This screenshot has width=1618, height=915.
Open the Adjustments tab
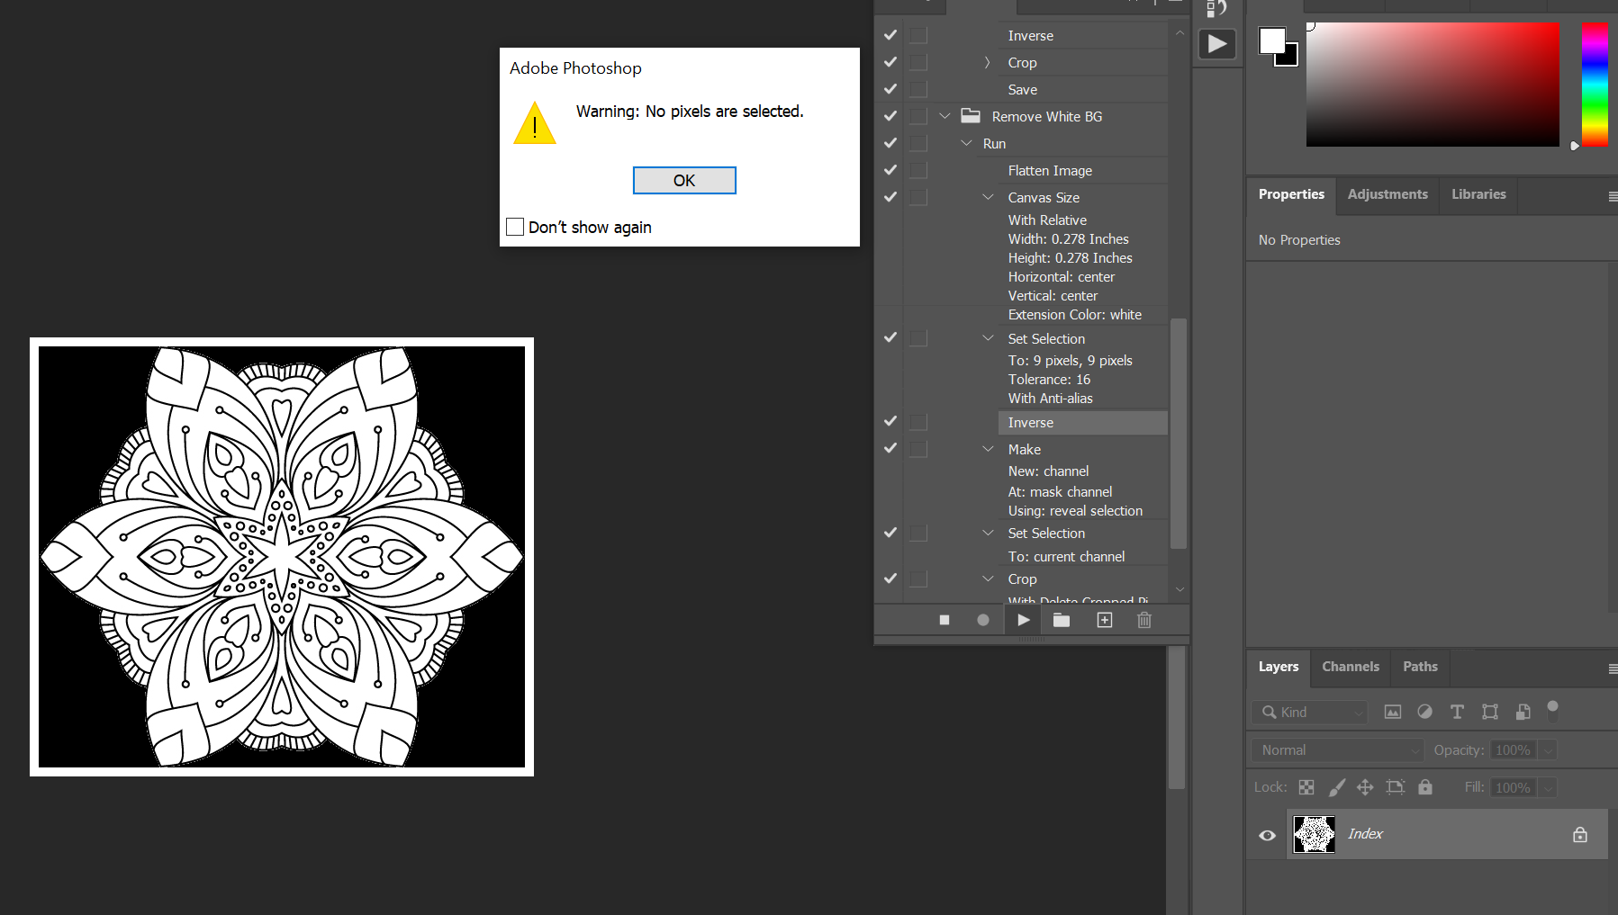coord(1387,194)
